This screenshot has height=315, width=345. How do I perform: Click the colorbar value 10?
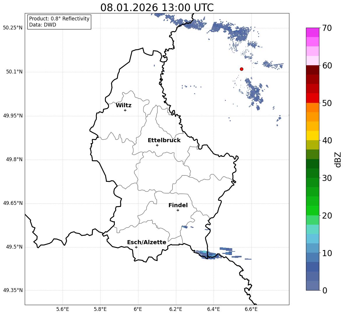(x=327, y=253)
